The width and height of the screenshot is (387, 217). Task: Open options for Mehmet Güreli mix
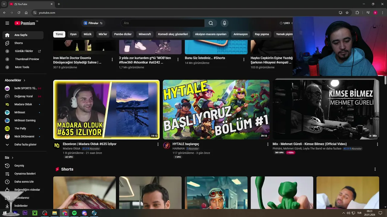(x=377, y=144)
